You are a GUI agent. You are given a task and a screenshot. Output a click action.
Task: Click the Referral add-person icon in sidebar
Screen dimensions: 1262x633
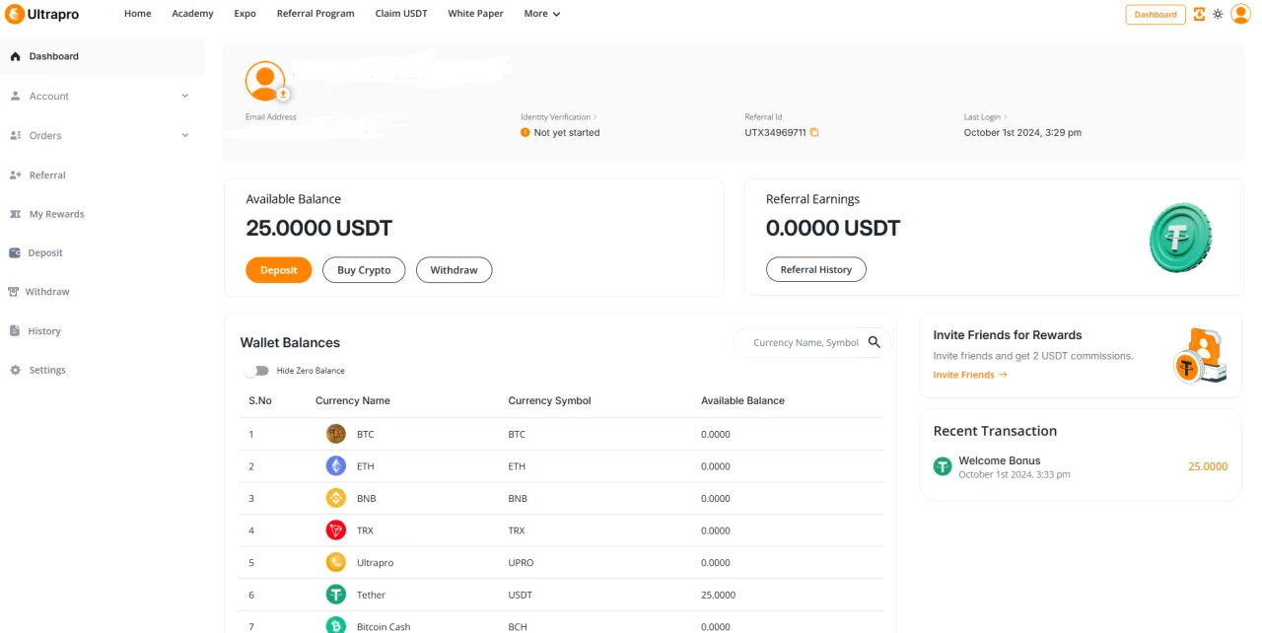15,175
